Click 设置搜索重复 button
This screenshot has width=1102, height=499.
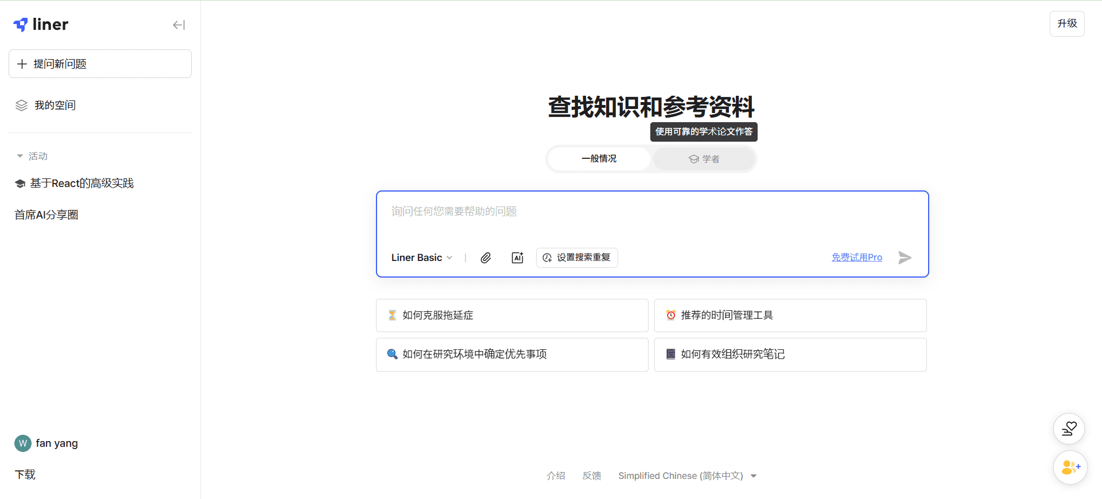(x=577, y=258)
